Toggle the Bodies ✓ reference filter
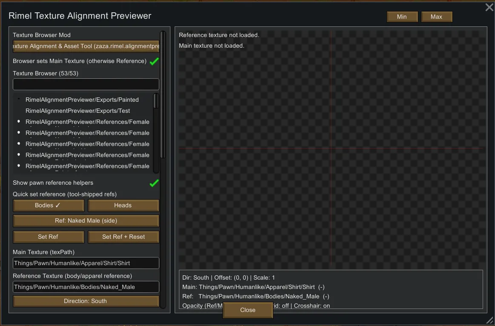This screenshot has height=326, width=495. (48, 206)
